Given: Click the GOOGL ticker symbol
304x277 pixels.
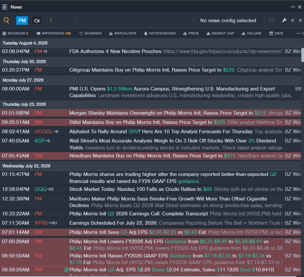Looking at the screenshot, I should [44, 132].
